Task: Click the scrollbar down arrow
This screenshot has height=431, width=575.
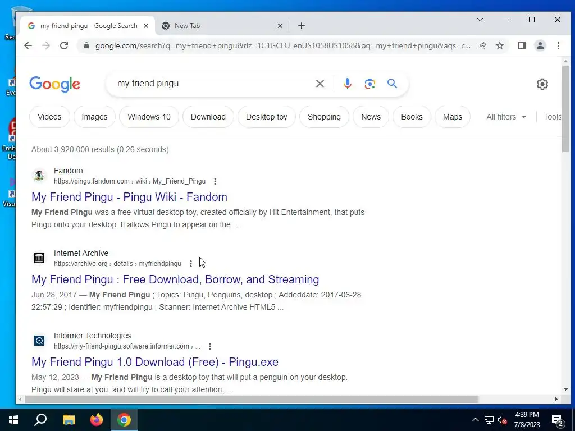Action: tap(565, 389)
